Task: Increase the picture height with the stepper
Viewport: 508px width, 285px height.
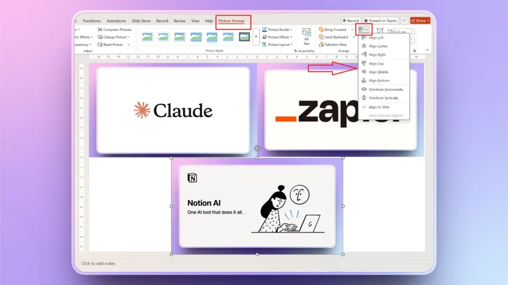Action: click(412, 30)
